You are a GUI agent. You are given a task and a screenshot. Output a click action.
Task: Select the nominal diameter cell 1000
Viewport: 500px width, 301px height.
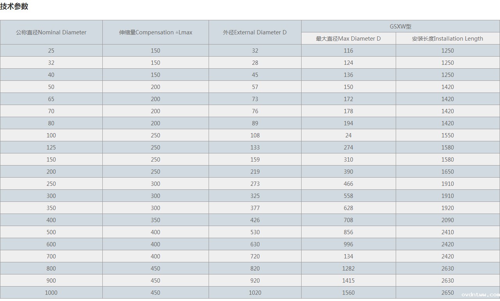tap(51, 293)
